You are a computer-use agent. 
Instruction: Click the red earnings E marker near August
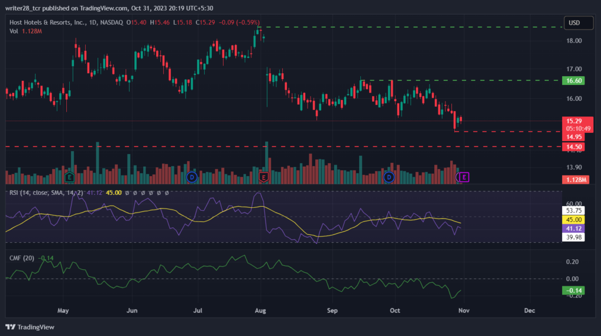[264, 177]
